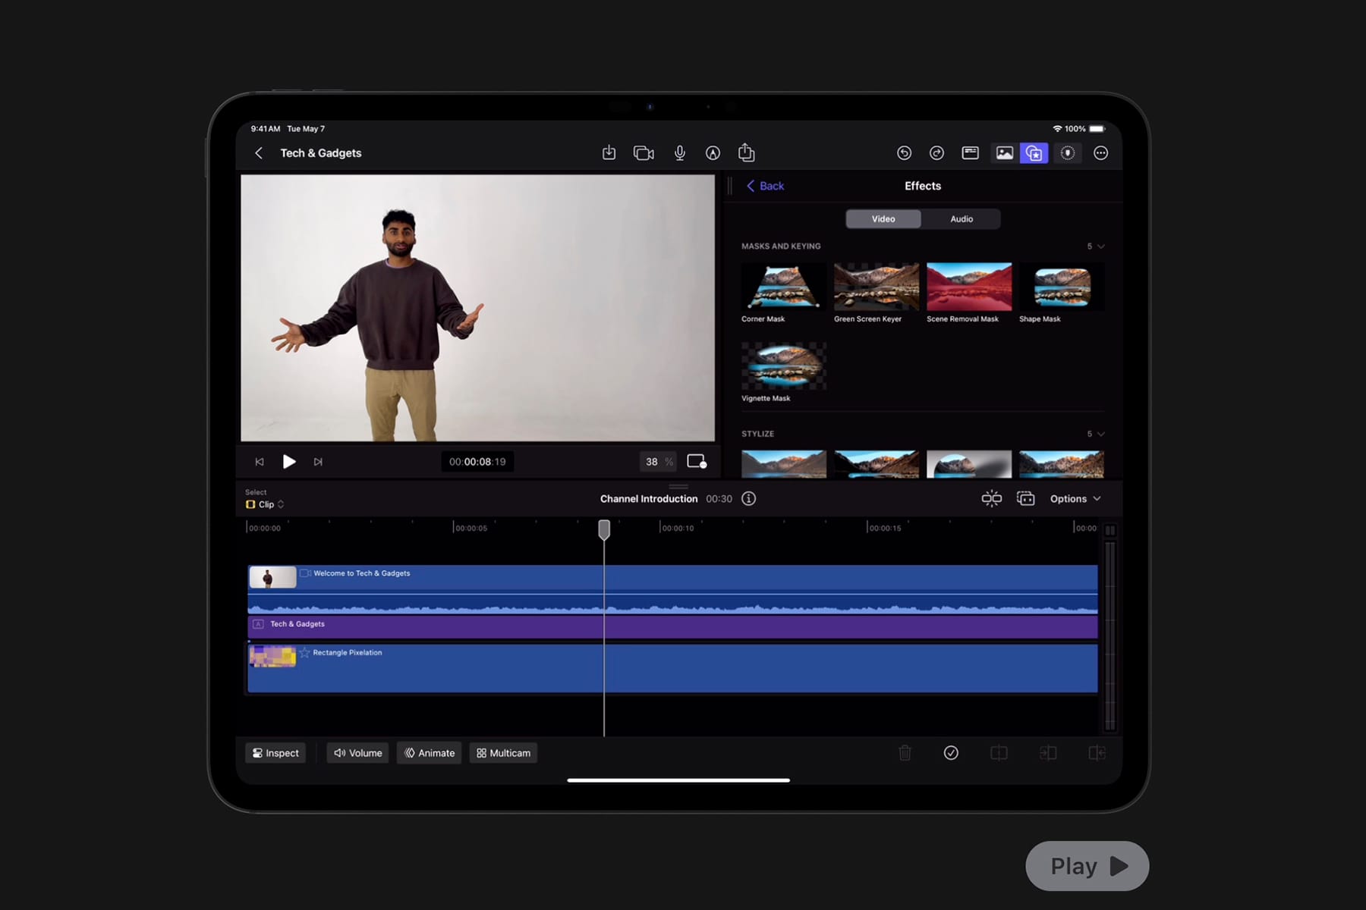Tap the Wi-Fi status icon
The height and width of the screenshot is (910, 1366).
pos(1057,129)
